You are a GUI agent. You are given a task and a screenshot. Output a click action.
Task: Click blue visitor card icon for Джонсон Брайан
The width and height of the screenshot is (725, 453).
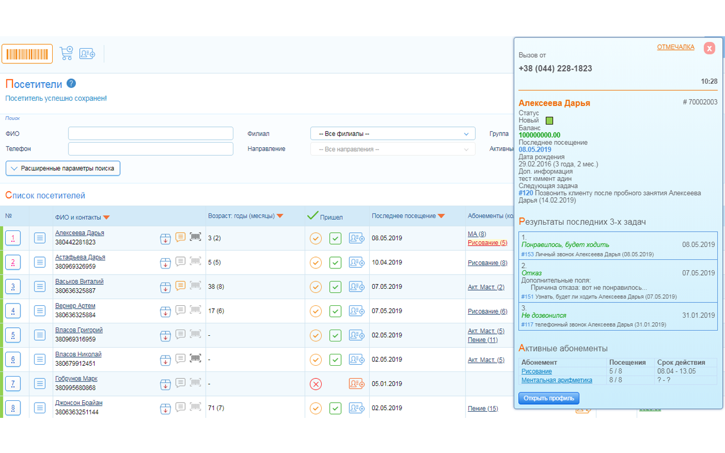(x=356, y=408)
